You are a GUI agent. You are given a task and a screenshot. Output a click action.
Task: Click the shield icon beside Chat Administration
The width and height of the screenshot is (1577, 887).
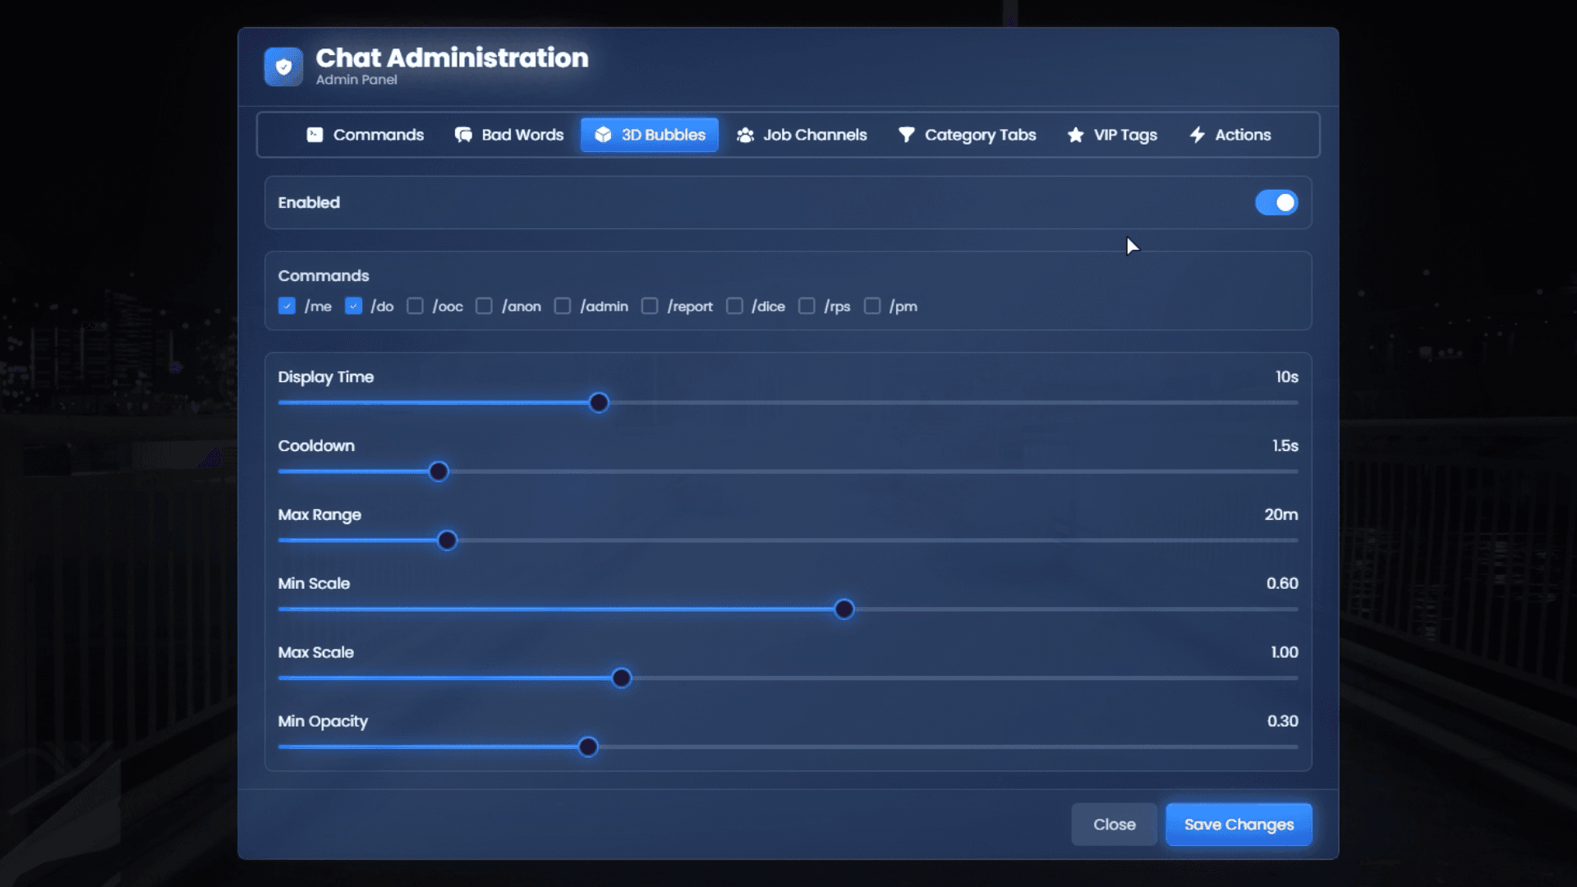pyautogui.click(x=283, y=67)
